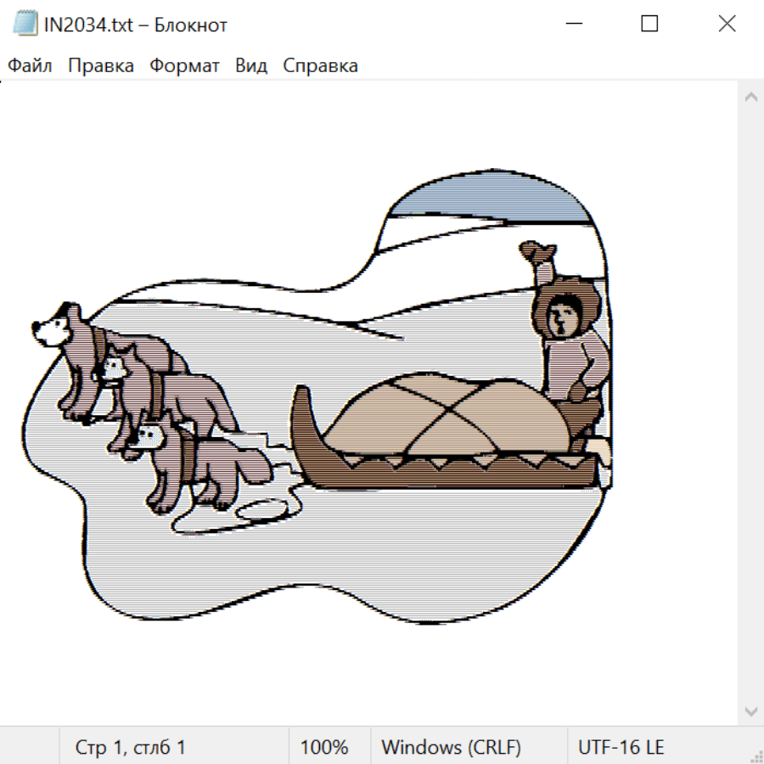Open the Вид menu
Viewport: 764px width, 764px height.
point(250,65)
